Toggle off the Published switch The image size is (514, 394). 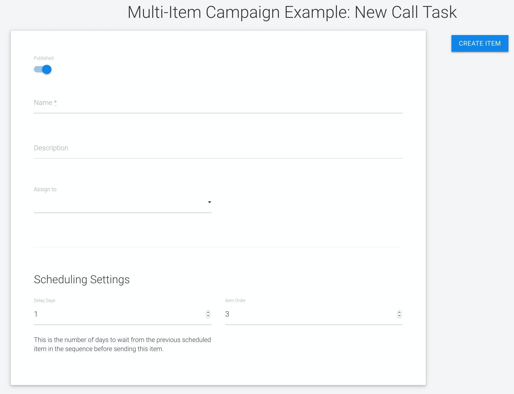pos(42,70)
